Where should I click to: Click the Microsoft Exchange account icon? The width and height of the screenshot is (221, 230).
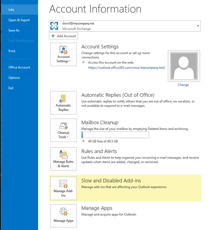pos(54,26)
